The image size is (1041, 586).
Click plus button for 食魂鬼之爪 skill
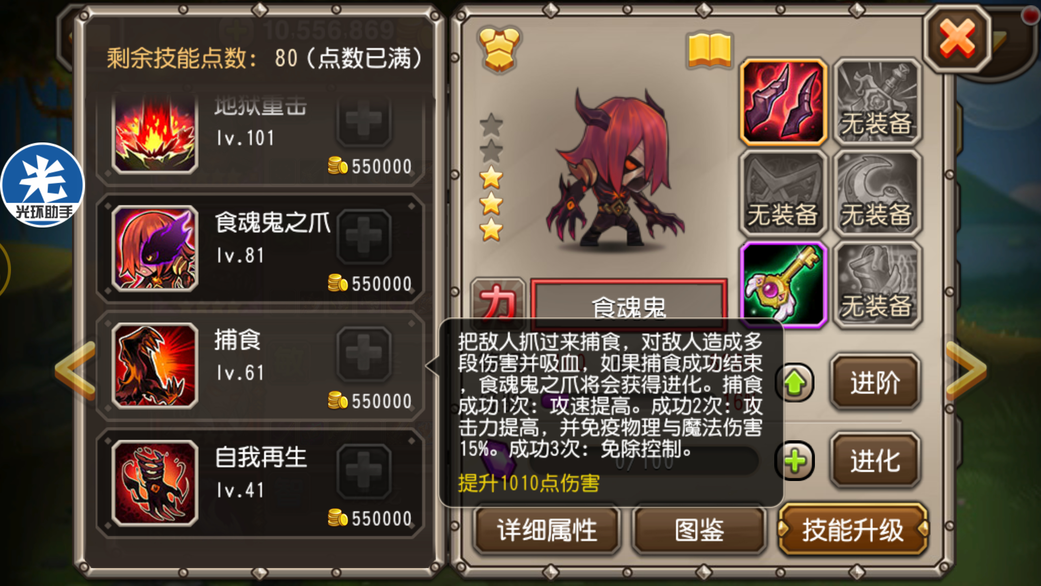pyautogui.click(x=364, y=236)
